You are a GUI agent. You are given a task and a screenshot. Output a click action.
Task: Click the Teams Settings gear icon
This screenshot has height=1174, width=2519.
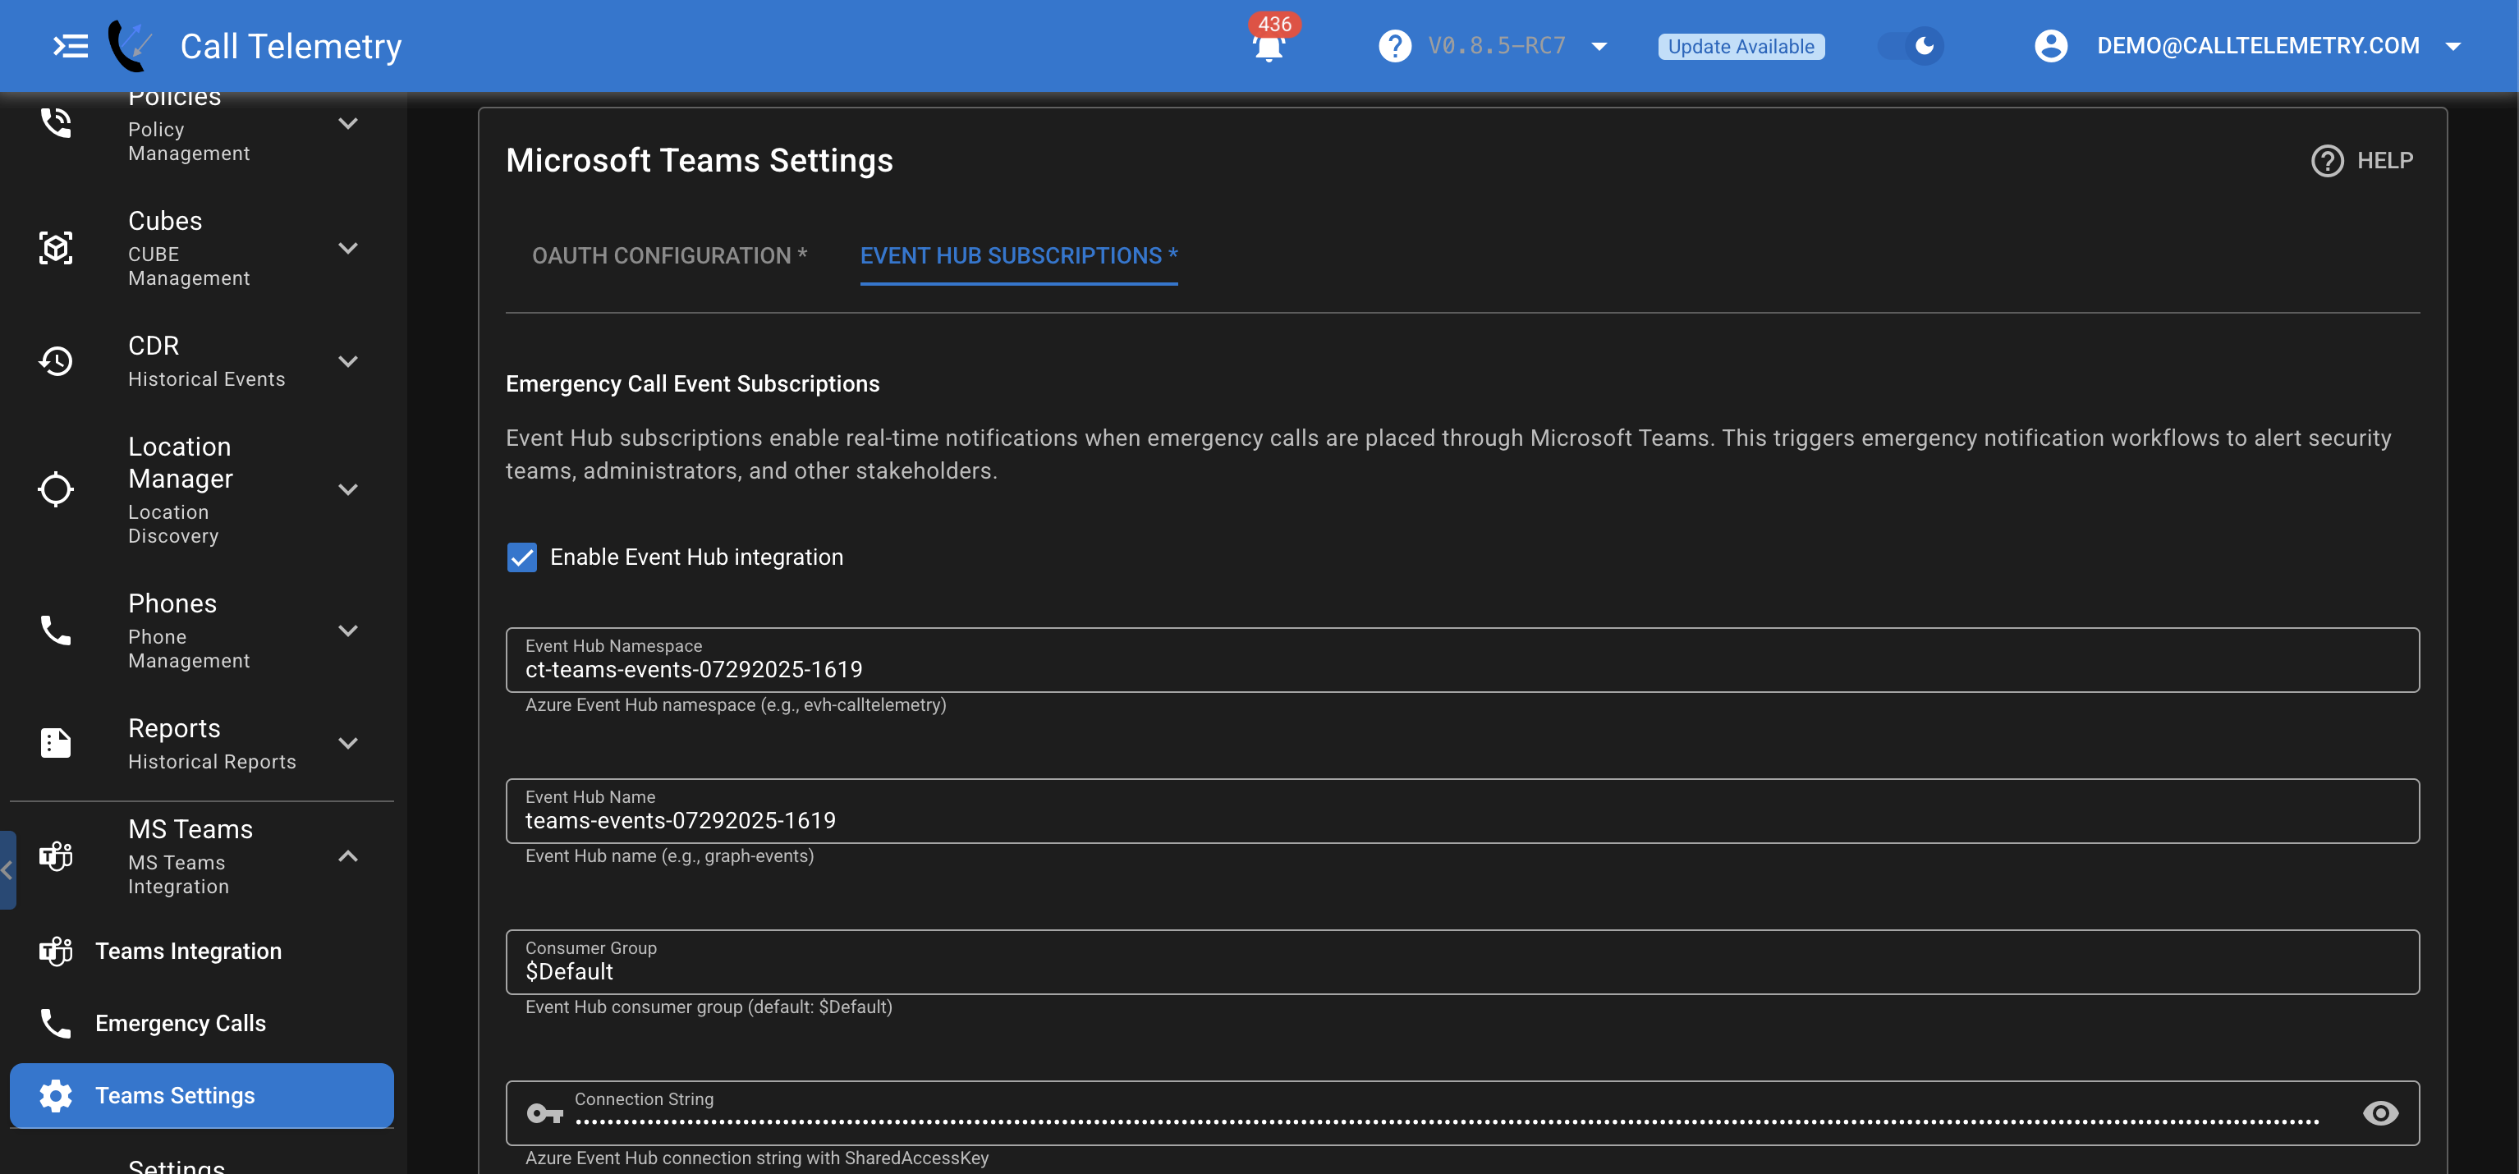pyautogui.click(x=56, y=1096)
